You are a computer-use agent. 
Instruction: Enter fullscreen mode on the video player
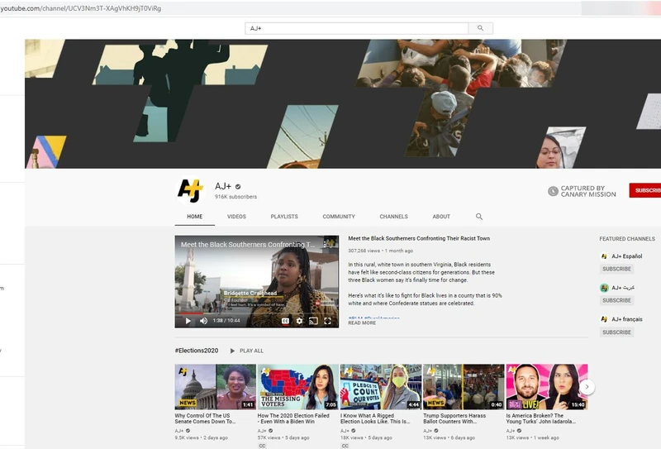[x=327, y=321]
